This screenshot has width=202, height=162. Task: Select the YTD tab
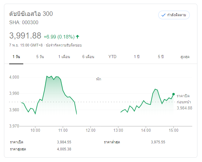pyautogui.click(x=112, y=57)
